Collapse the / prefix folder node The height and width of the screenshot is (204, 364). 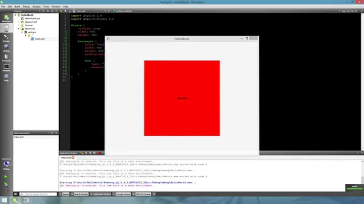pyautogui.click(x=26, y=35)
